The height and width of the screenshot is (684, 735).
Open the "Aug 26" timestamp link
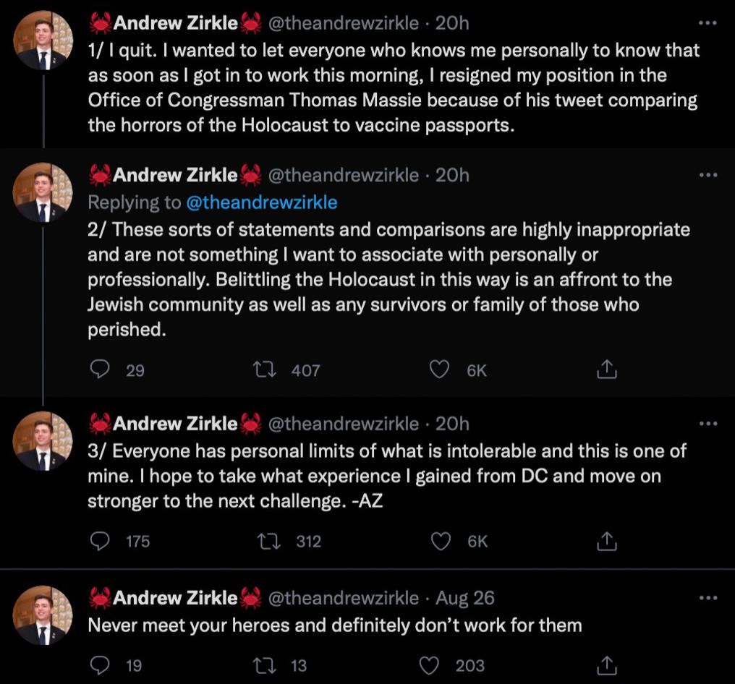[464, 598]
